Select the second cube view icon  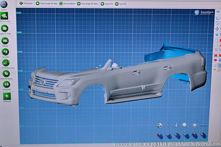tap(217, 23)
